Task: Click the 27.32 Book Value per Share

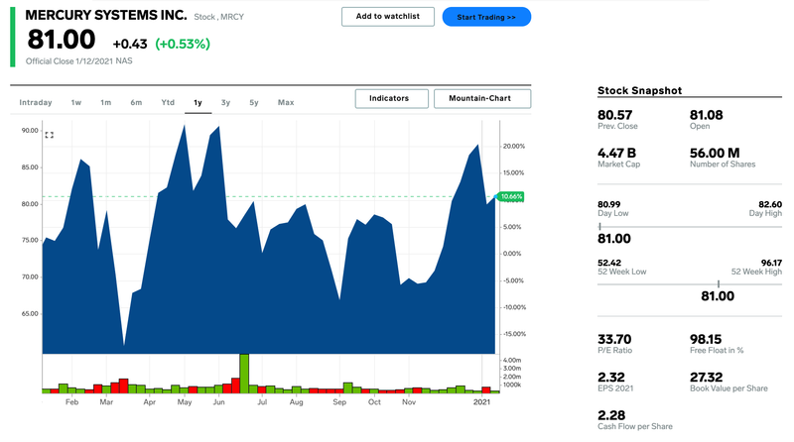Action: 706,378
